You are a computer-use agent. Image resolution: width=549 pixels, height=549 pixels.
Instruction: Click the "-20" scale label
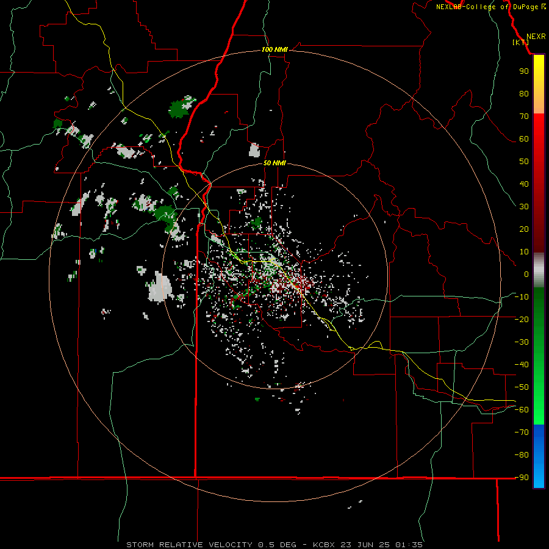coord(522,320)
